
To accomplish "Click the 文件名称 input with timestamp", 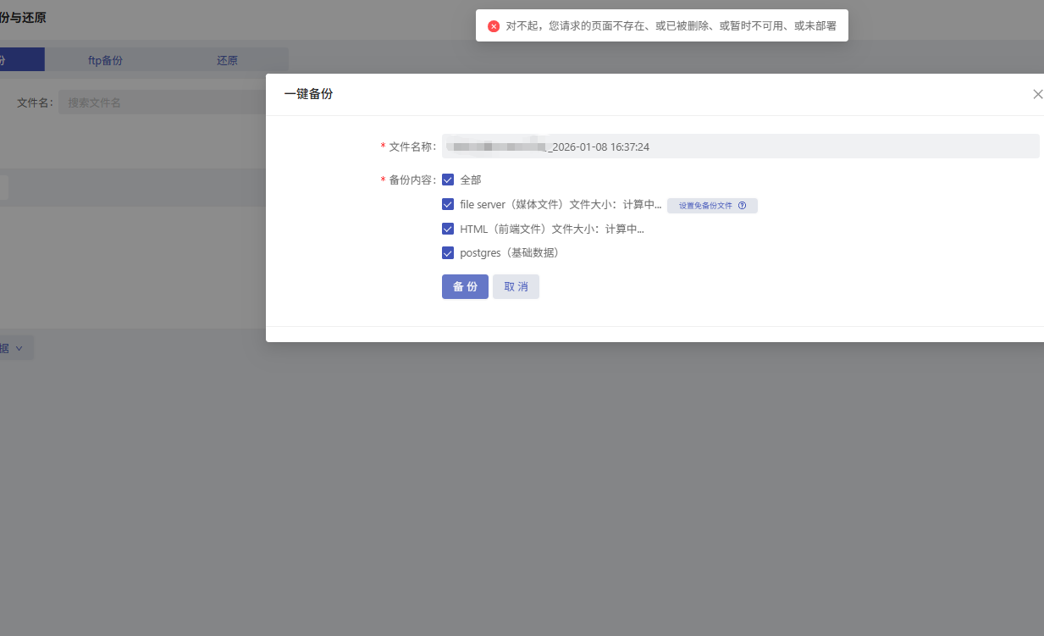I will [x=740, y=147].
